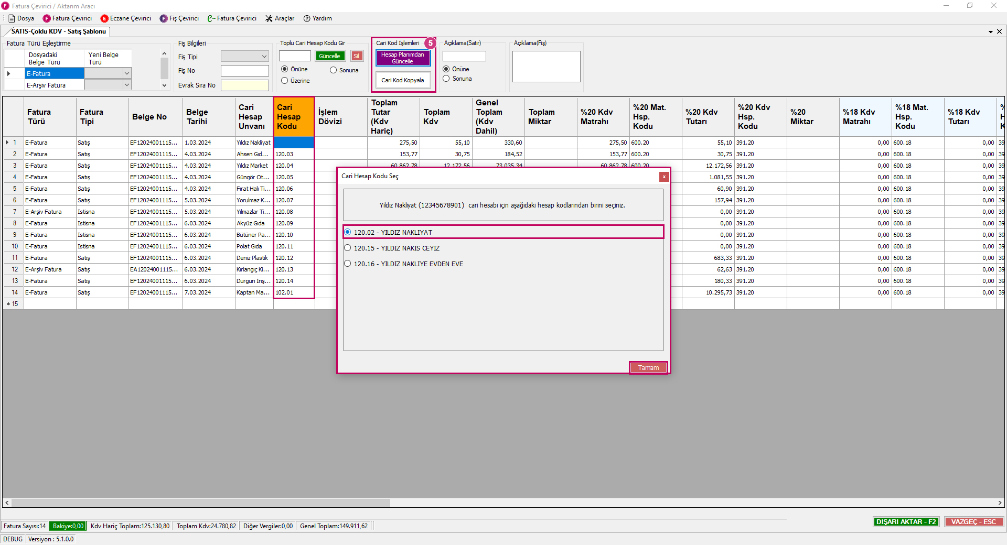Open the Fiş Tipi dropdown
This screenshot has width=1007, height=545.
pyautogui.click(x=264, y=57)
